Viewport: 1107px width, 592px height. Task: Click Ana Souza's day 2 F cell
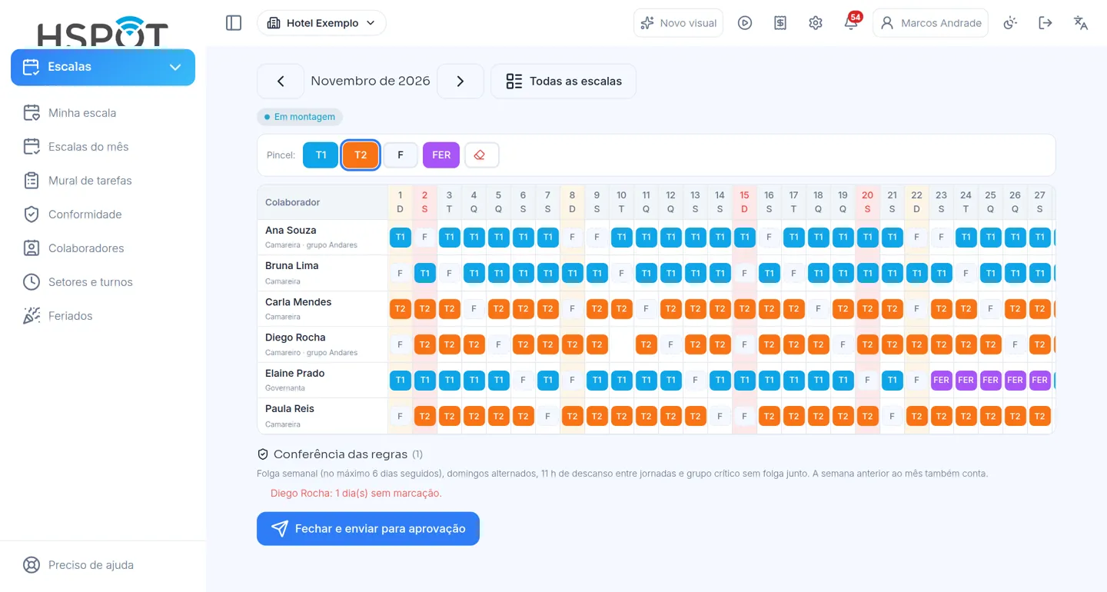tap(424, 238)
